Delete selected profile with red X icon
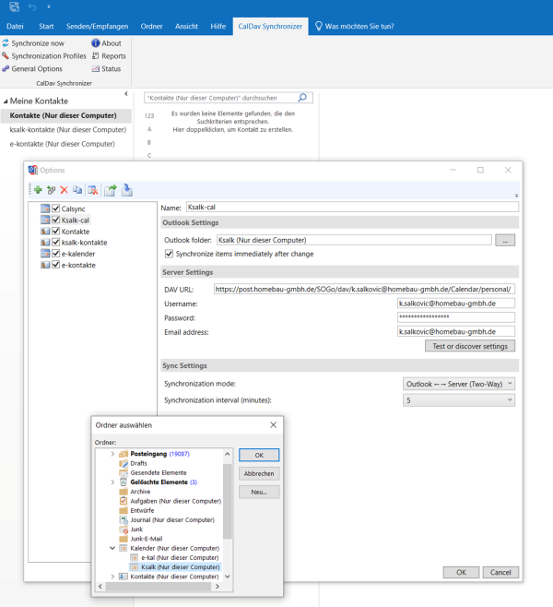Image resolution: width=553 pixels, height=607 pixels. click(64, 190)
